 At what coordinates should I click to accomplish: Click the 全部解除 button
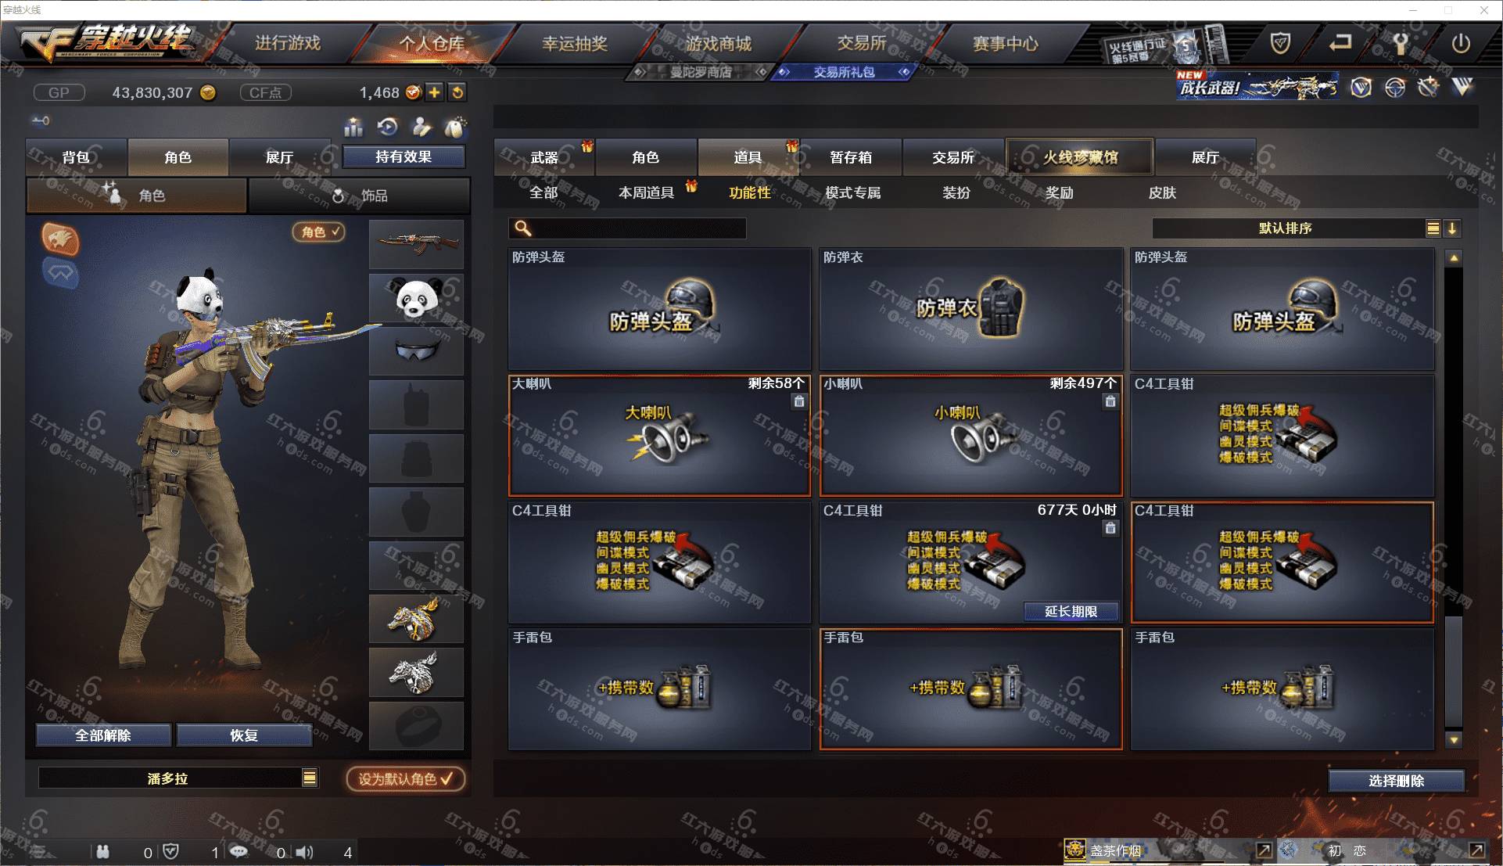tap(103, 735)
